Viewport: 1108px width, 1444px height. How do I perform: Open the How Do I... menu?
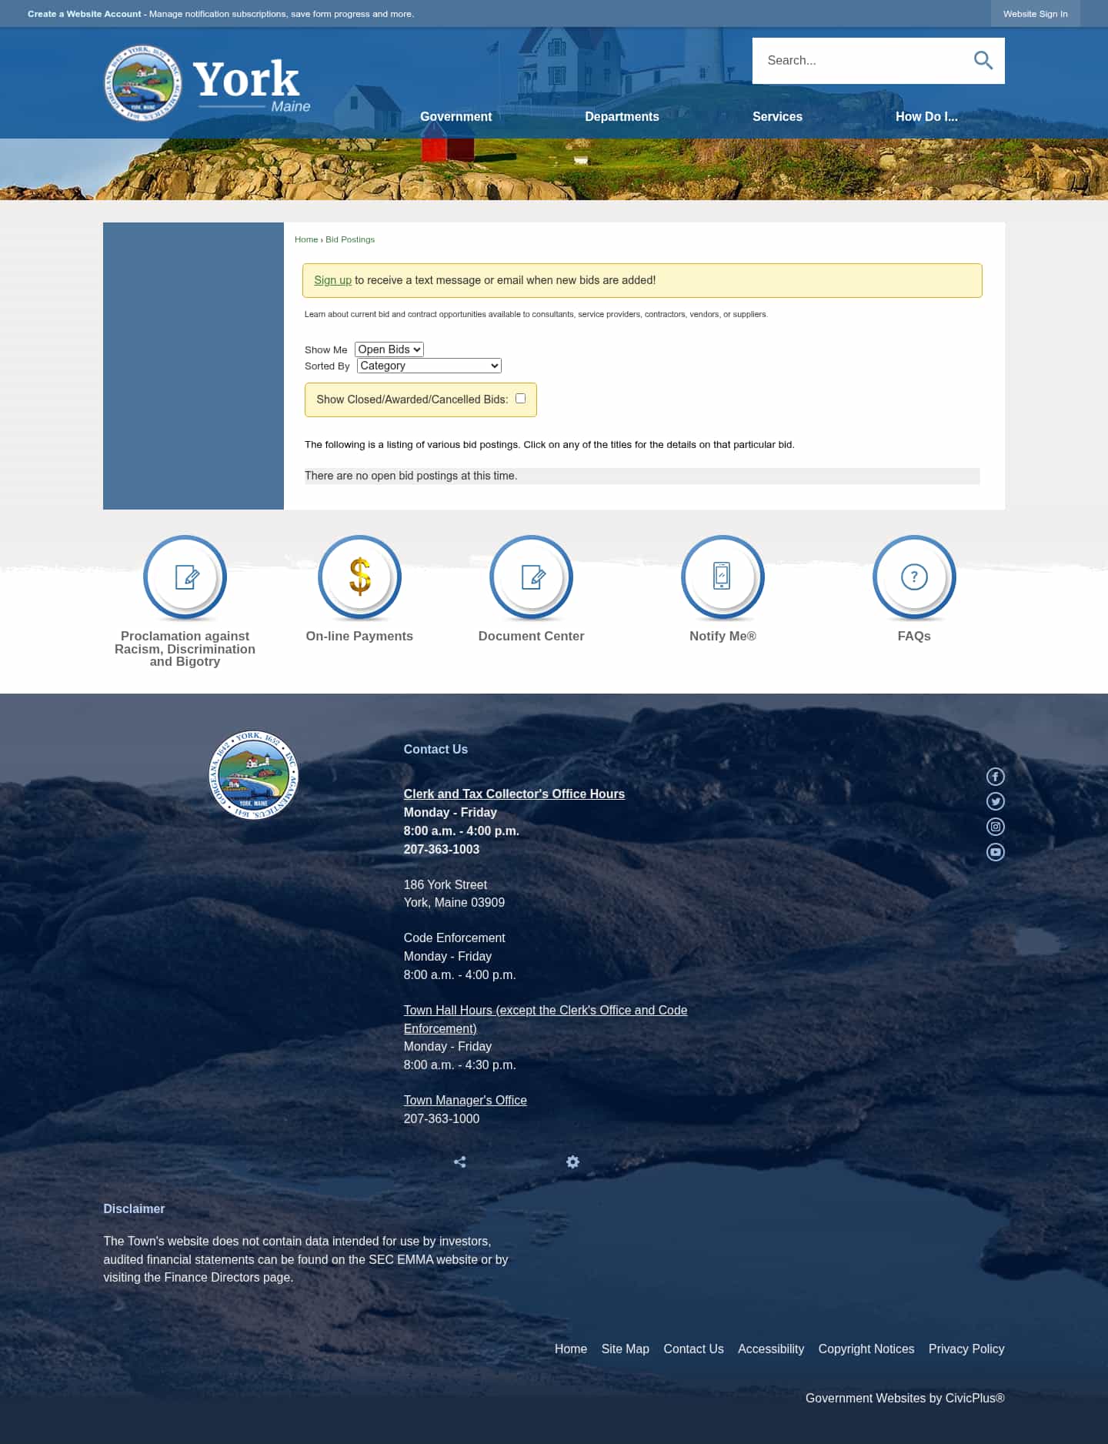pyautogui.click(x=926, y=116)
